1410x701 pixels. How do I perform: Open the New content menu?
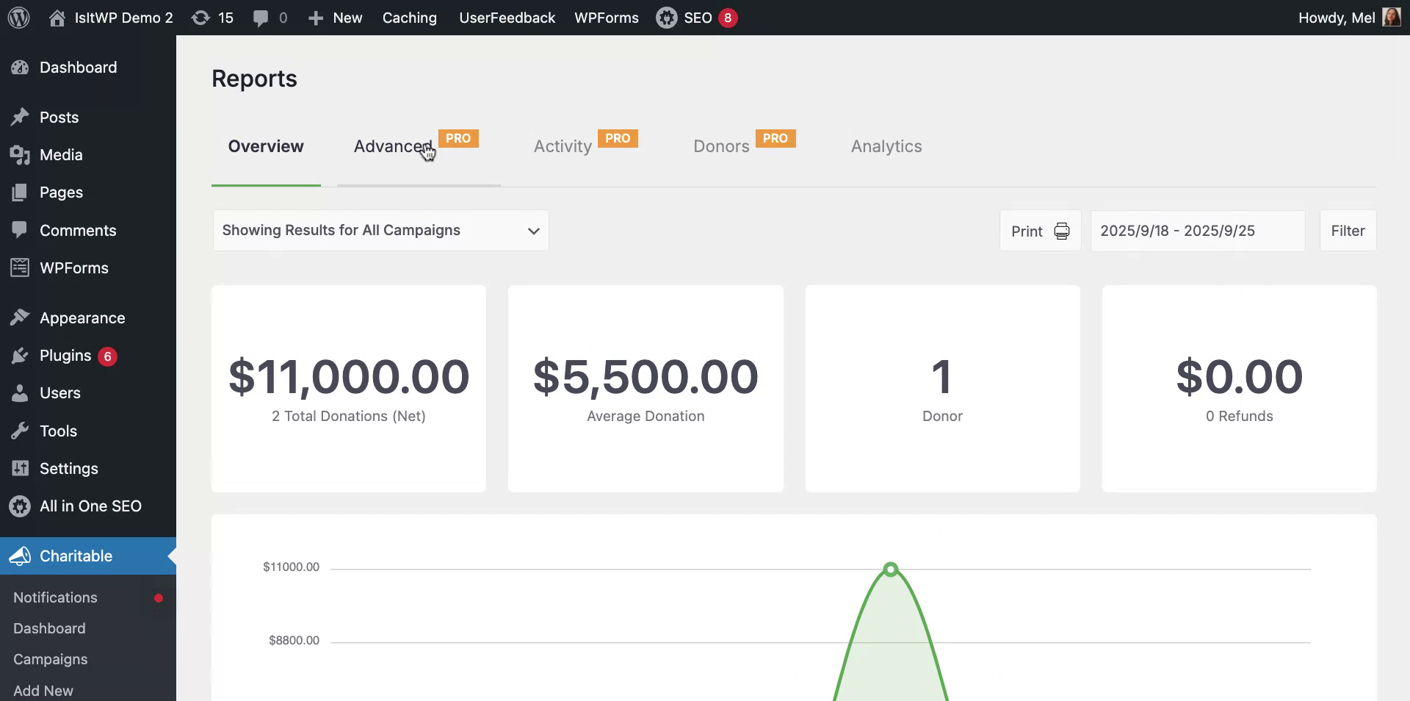click(x=336, y=18)
